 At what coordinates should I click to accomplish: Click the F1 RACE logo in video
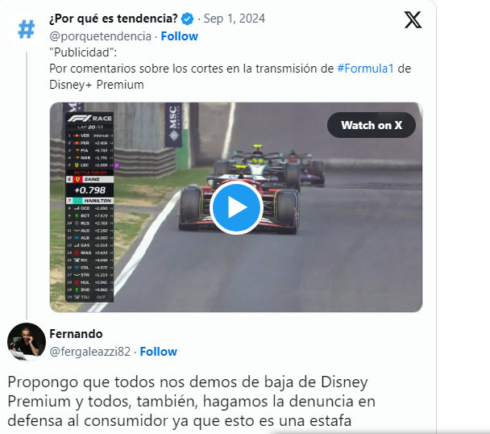pyautogui.click(x=90, y=119)
